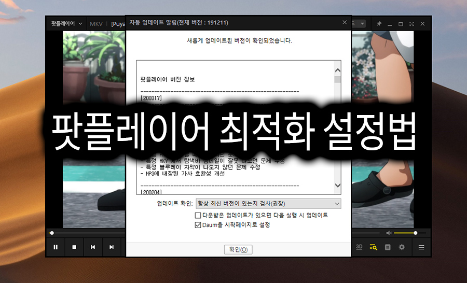Open the 팟플레이어 main menu dropdown

pos(66,23)
